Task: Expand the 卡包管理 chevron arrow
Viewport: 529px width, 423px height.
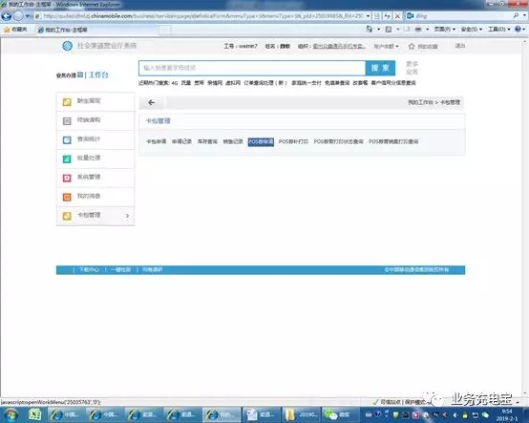Action: (127, 216)
